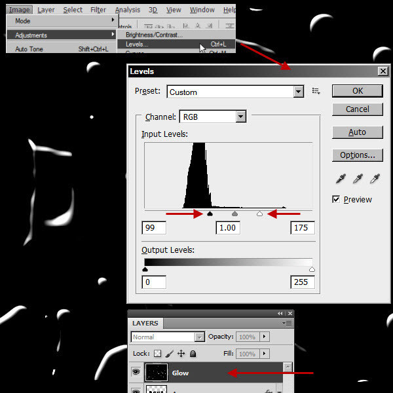Choose Levels from the Adjustments submenu

(x=137, y=45)
